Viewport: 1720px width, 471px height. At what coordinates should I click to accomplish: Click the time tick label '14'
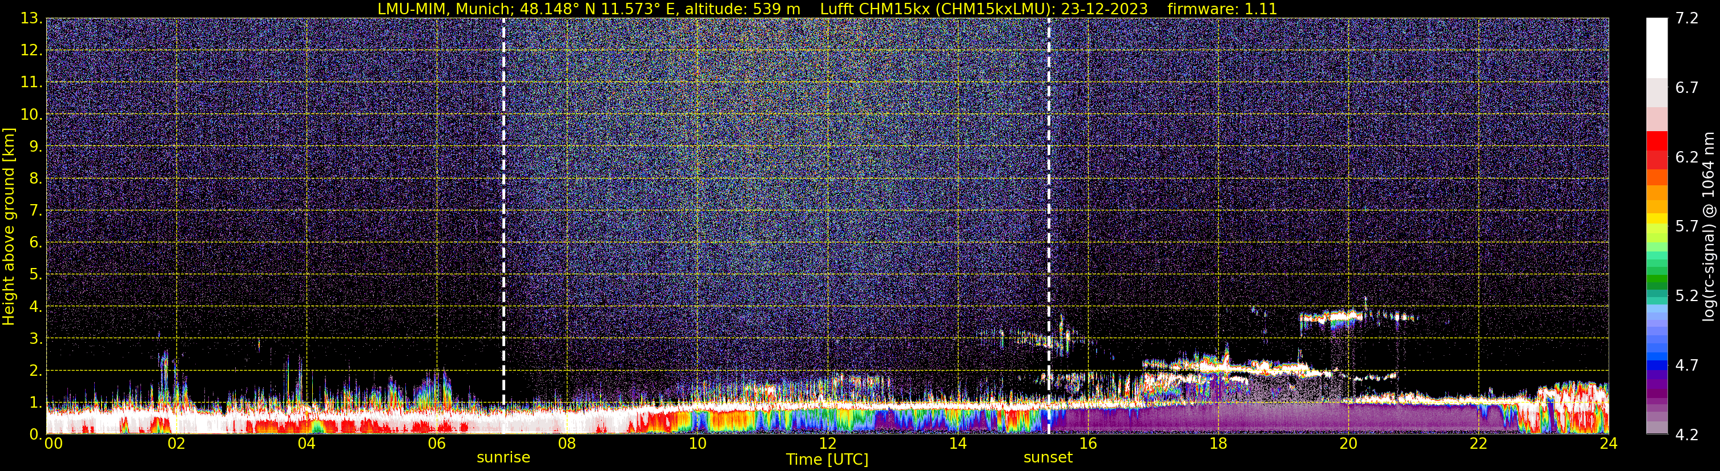point(957,444)
